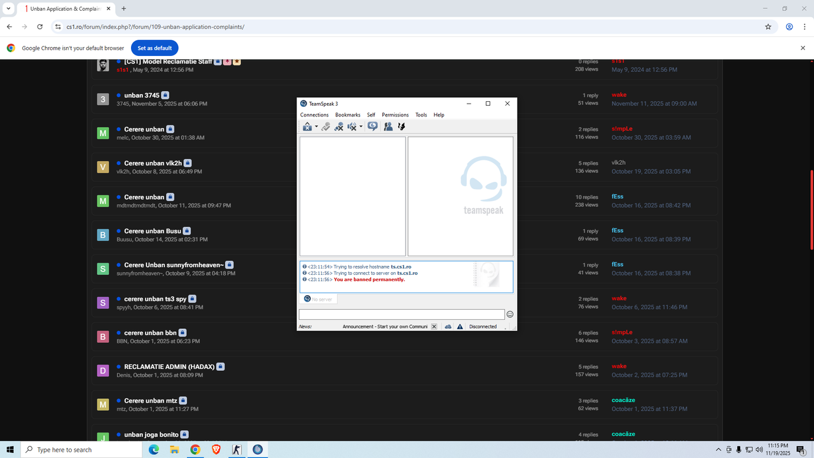Viewport: 814px width, 458px height.
Task: Expand the arrow next to the speaker mute icon
Action: (x=361, y=127)
